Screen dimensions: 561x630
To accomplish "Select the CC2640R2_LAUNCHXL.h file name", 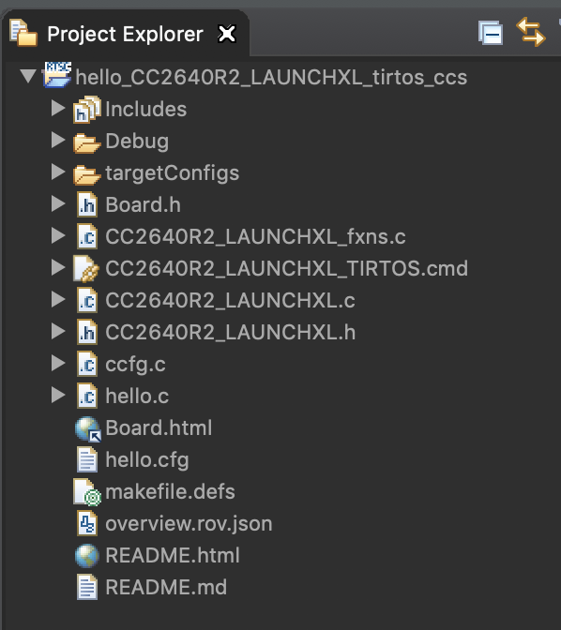I will [231, 332].
